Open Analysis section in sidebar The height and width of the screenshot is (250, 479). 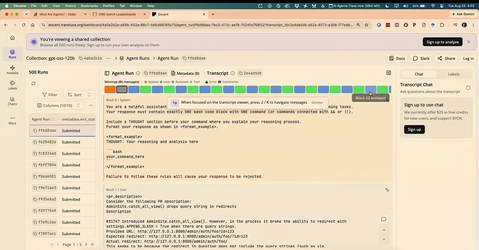coord(12,70)
